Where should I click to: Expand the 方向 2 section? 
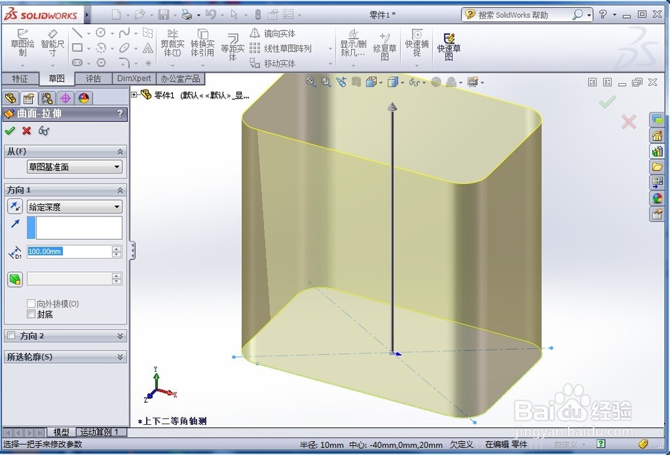120,336
